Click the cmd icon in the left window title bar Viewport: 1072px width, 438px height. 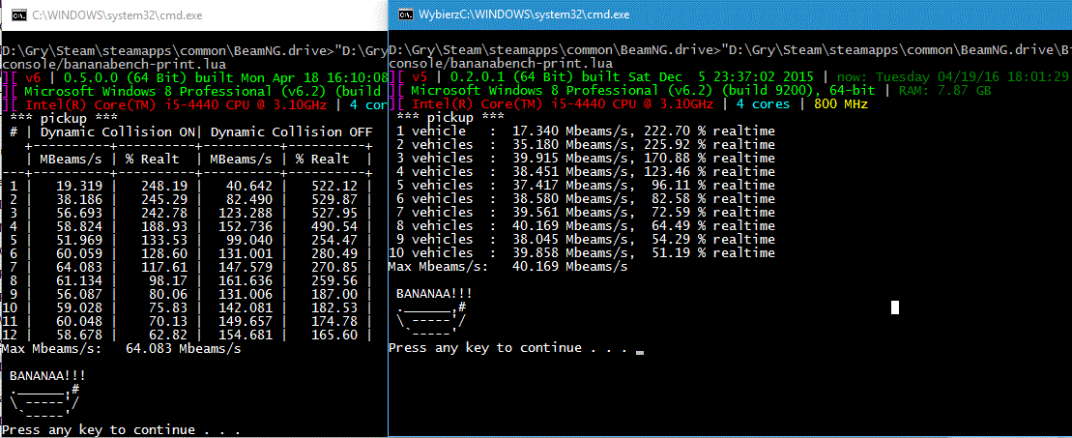tap(18, 15)
